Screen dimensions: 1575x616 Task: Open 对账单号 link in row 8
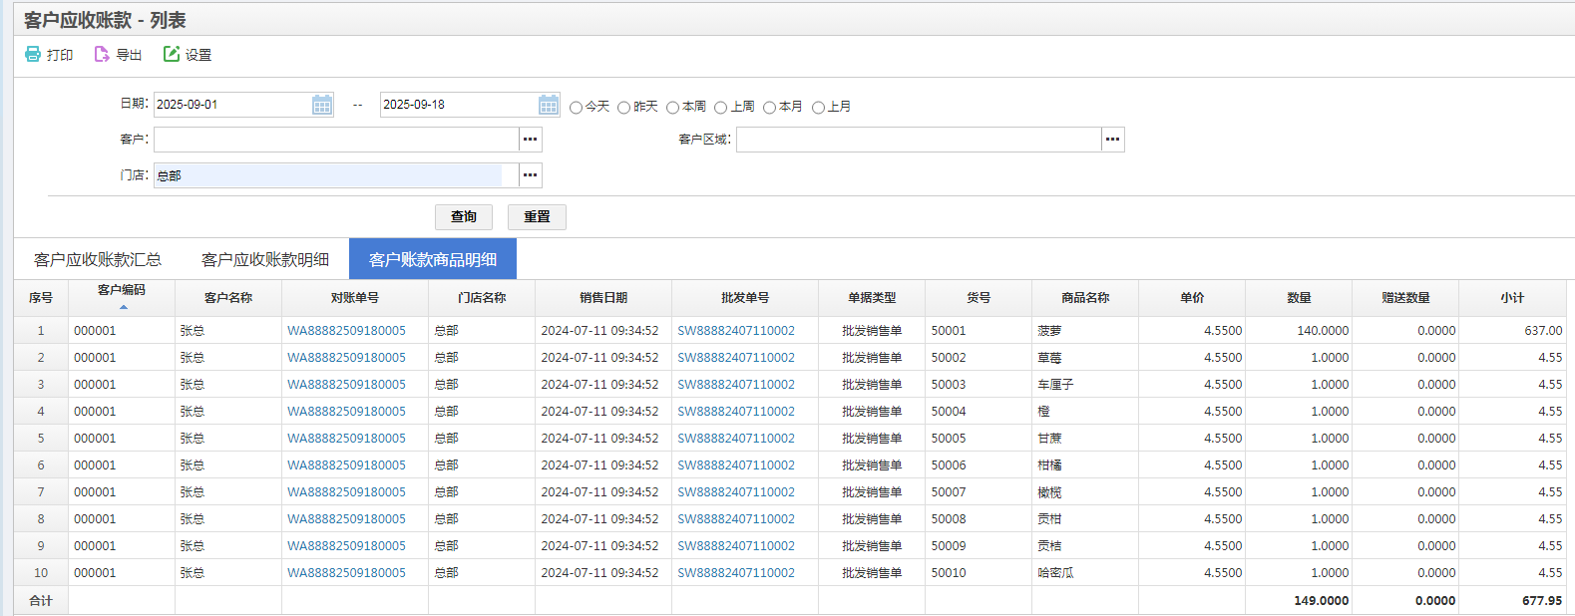click(x=346, y=519)
